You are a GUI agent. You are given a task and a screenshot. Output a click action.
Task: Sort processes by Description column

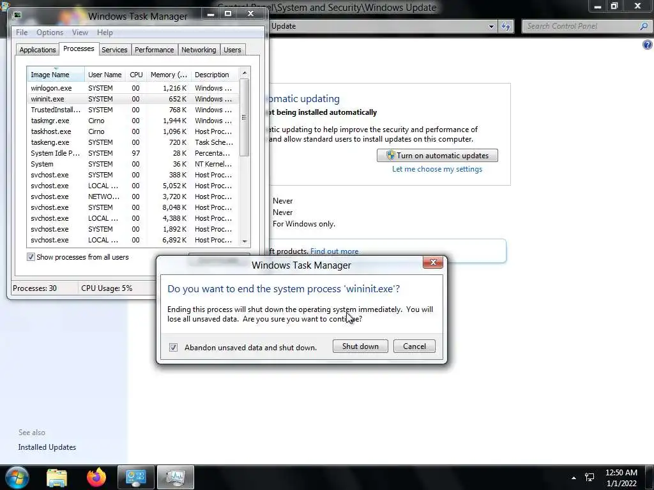pos(215,75)
